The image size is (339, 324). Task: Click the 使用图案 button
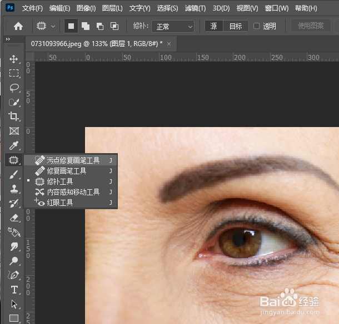[x=311, y=26]
